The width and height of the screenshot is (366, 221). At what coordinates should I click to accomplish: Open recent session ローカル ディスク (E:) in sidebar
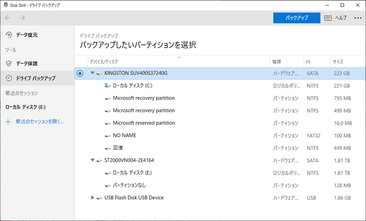pos(26,107)
